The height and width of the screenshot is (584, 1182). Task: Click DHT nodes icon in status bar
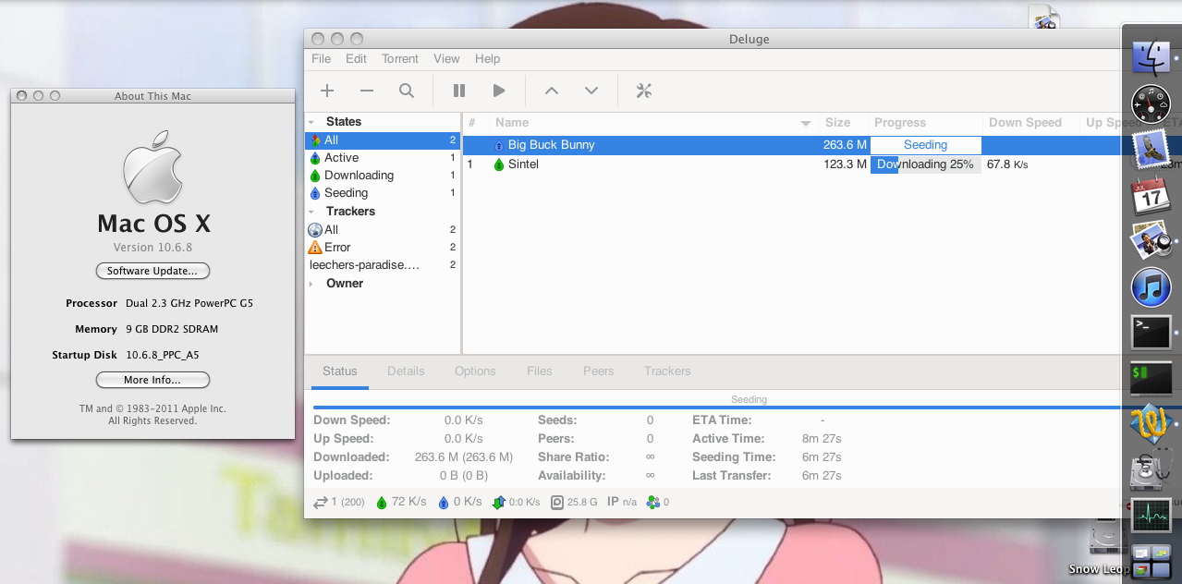(653, 502)
